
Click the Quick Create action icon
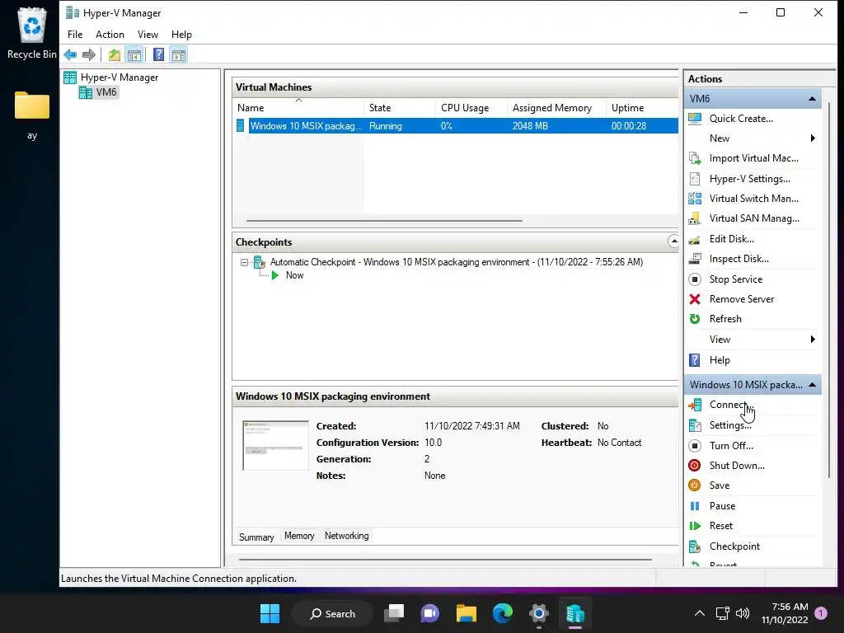point(695,119)
